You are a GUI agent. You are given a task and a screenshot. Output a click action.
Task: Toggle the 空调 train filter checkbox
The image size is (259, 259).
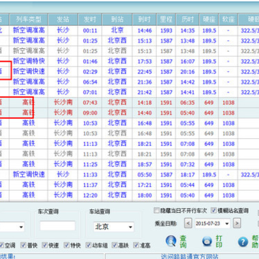pyautogui.click(x=1, y=245)
